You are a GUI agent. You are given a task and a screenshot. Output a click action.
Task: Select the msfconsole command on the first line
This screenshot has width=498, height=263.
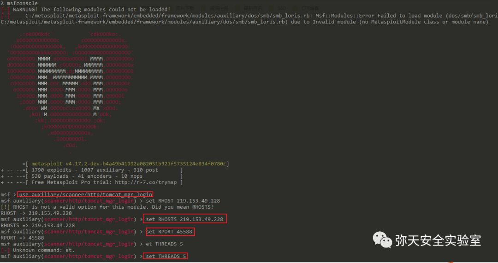click(22, 3)
